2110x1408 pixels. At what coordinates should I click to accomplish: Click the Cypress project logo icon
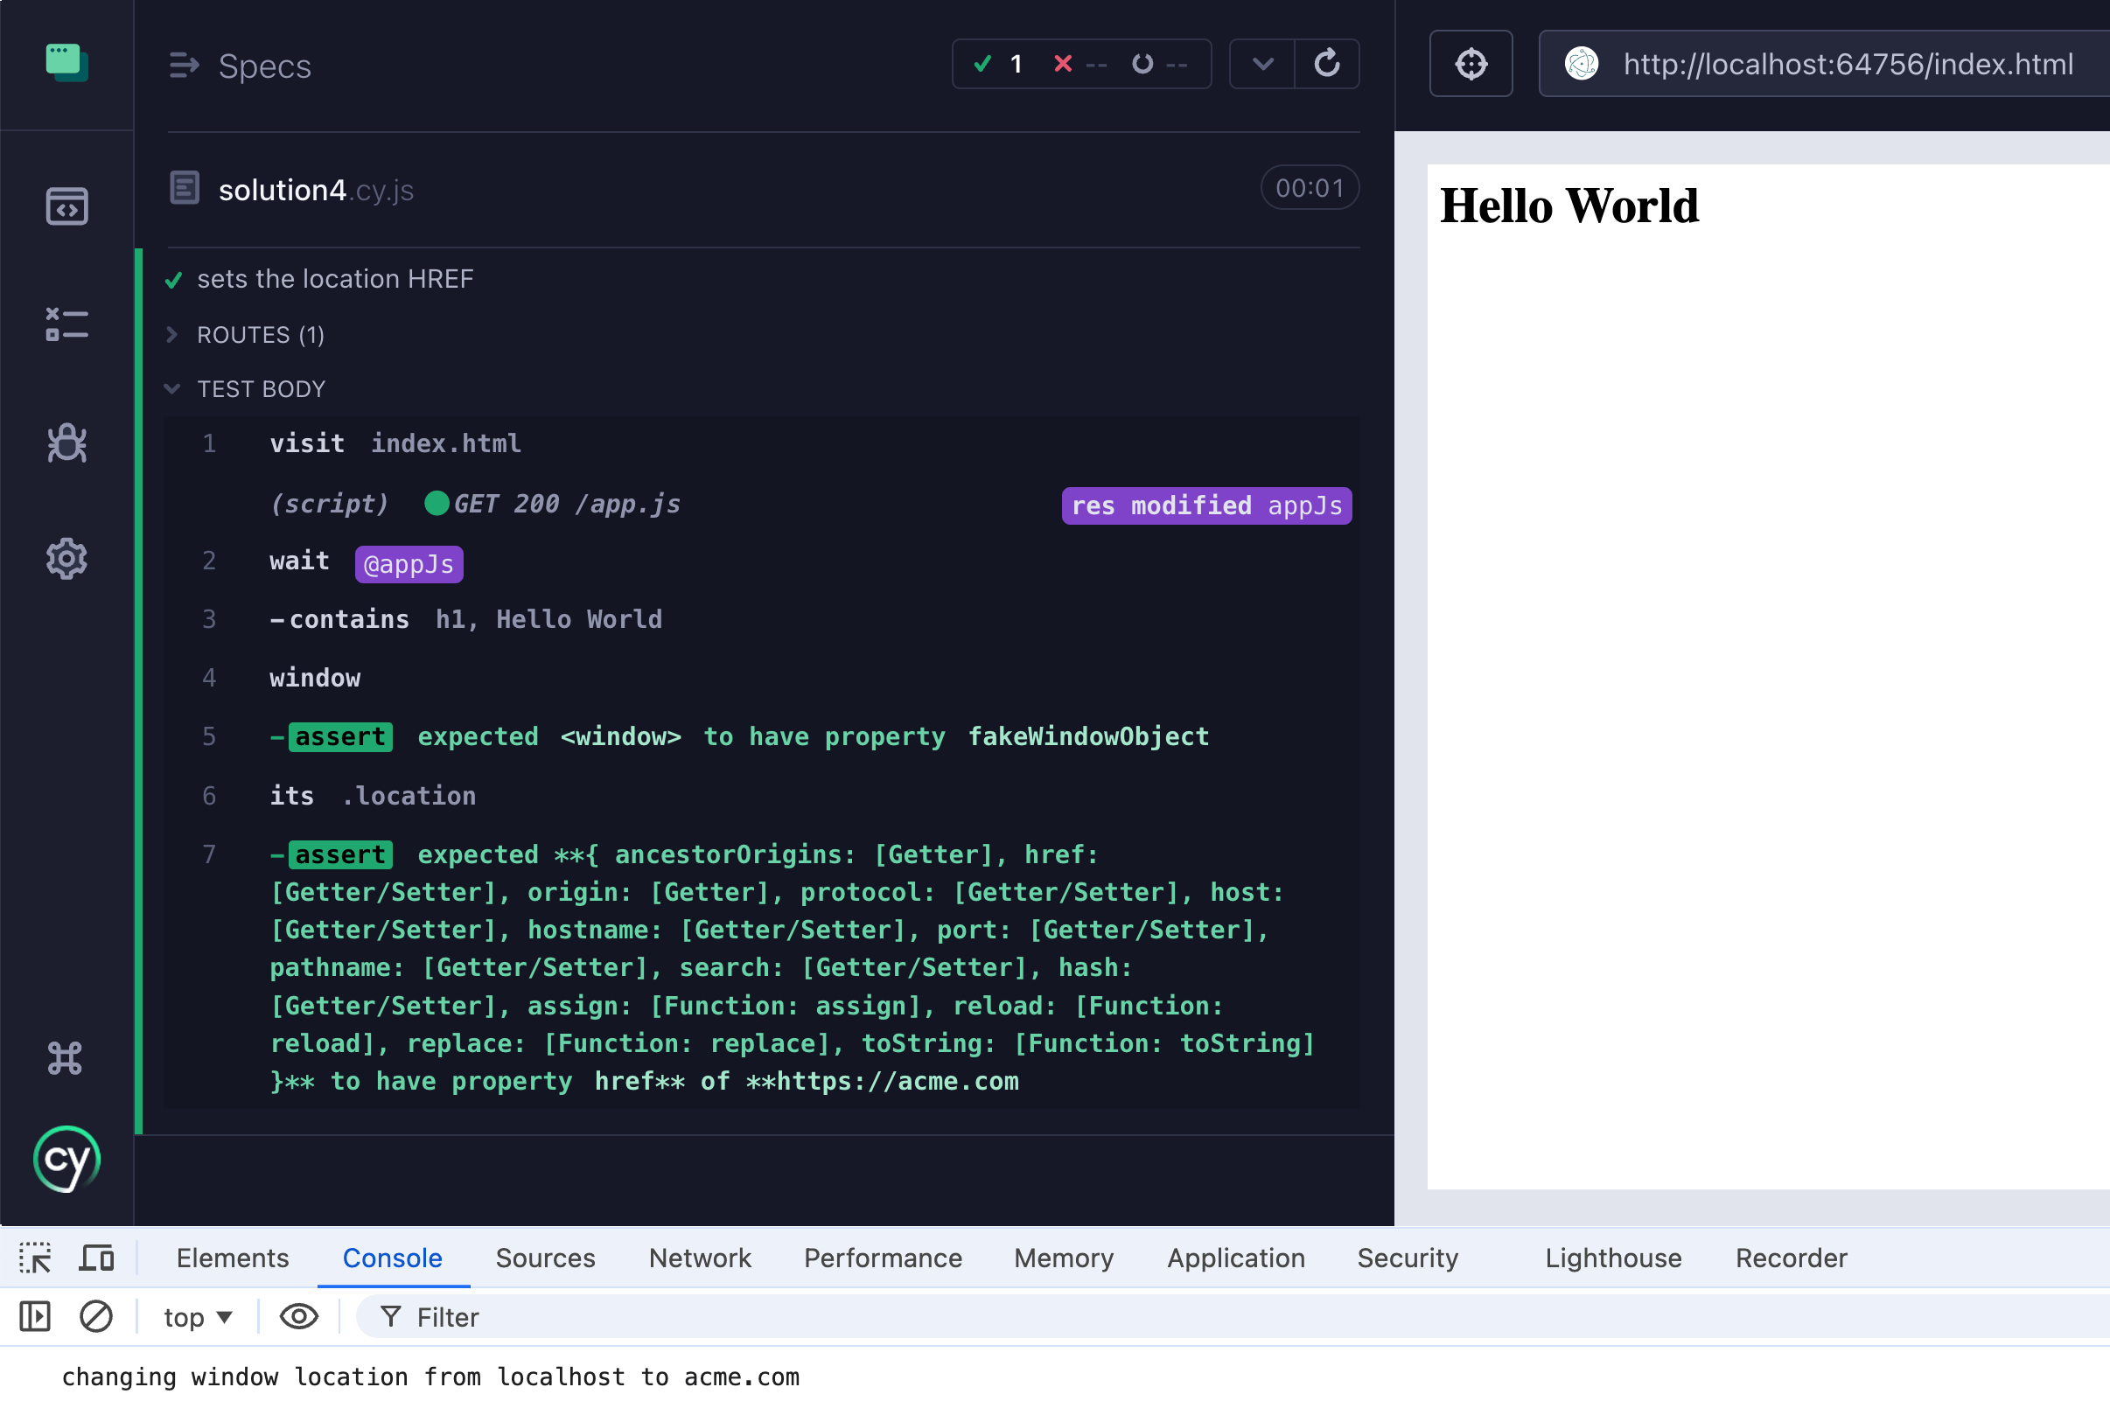coord(66,63)
